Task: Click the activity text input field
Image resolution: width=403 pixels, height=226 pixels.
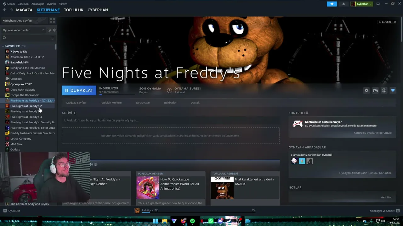Action: click(171, 120)
